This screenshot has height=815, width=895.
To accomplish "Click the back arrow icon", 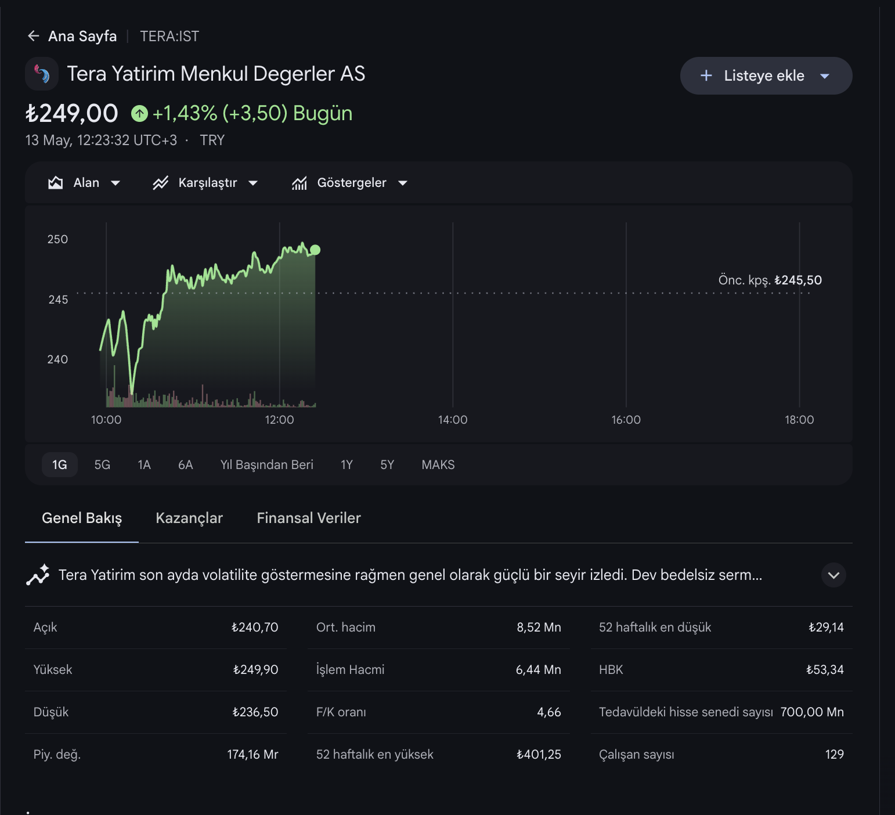I will point(34,36).
